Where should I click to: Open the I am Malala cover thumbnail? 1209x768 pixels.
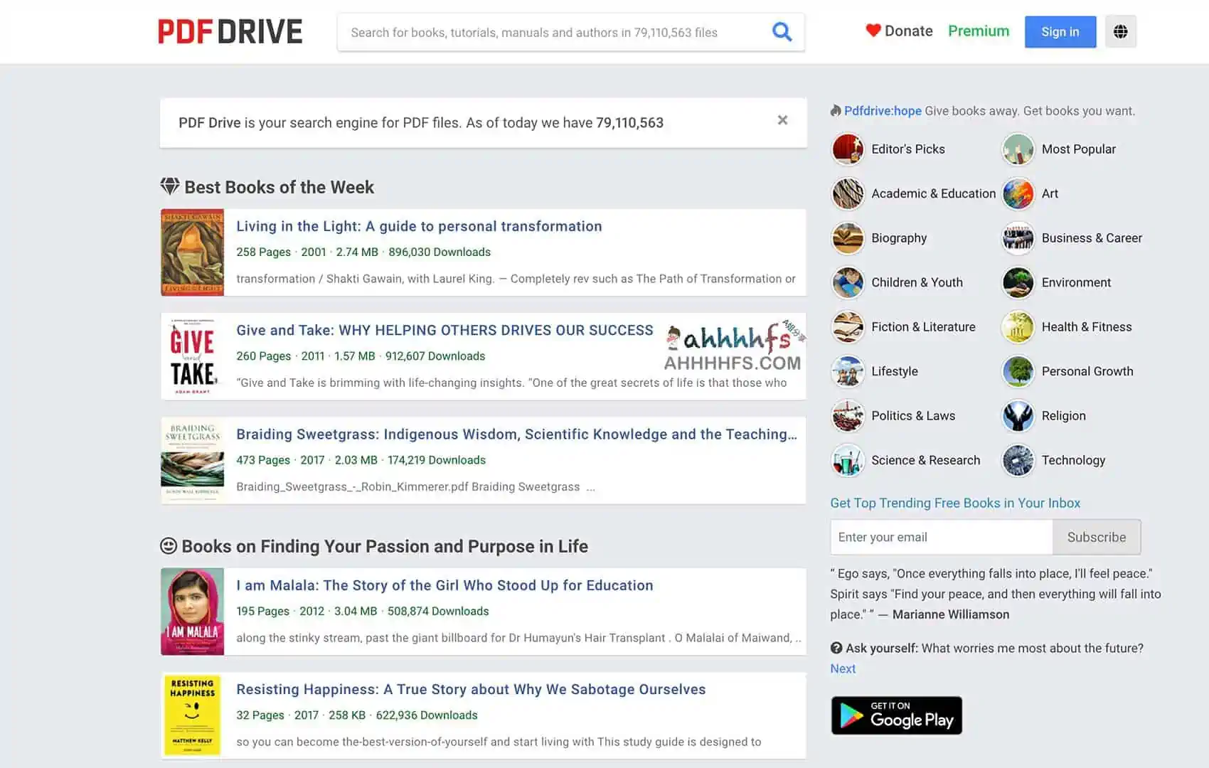(x=192, y=612)
